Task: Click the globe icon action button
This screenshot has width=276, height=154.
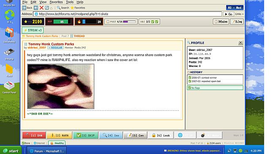Action: (185, 135)
